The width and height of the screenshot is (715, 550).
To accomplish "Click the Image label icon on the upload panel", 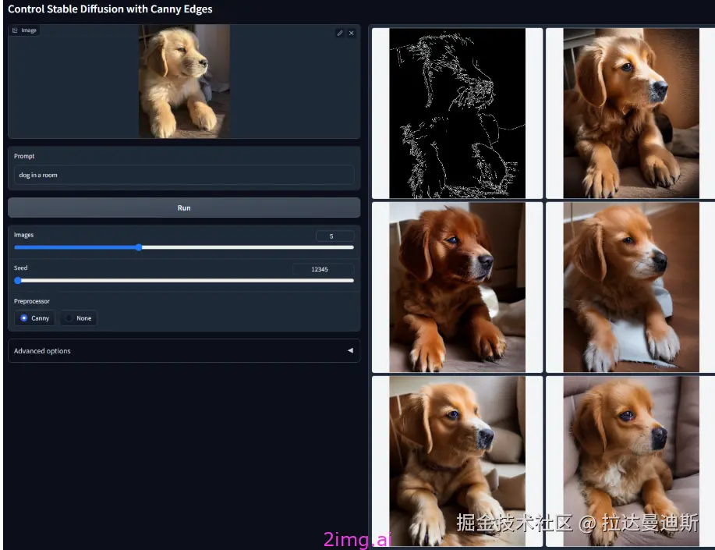I will click(15, 30).
